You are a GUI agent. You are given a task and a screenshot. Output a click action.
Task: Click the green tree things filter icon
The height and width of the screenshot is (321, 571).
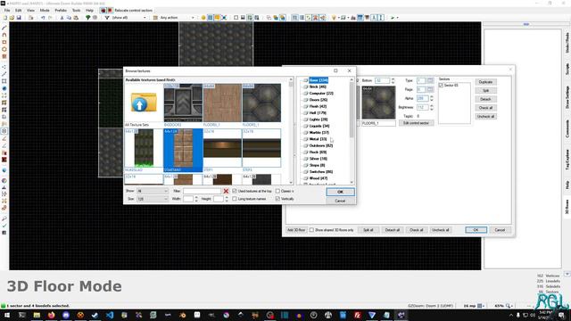[87, 18]
